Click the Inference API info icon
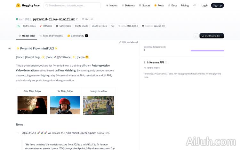 pos(166,62)
